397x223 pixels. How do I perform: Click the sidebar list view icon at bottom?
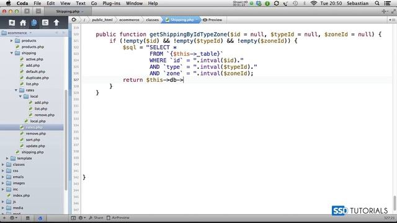(27, 218)
